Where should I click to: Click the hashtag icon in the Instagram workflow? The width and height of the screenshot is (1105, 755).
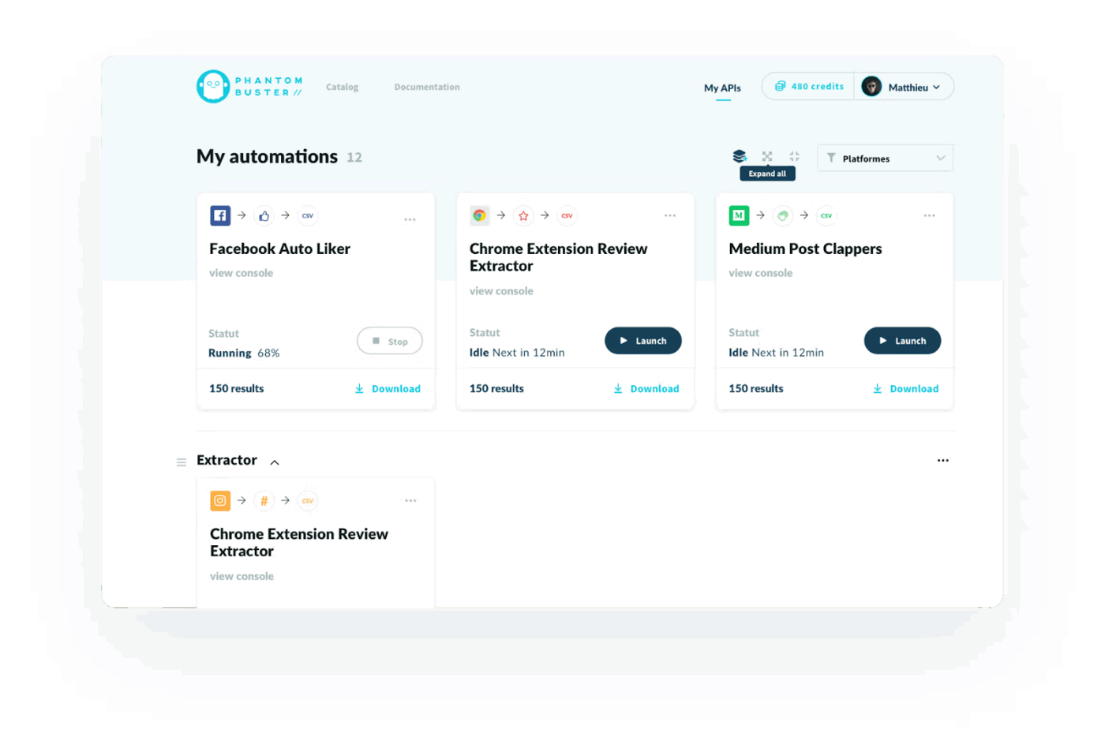[264, 500]
